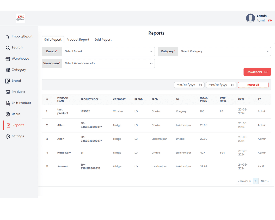Image resolution: width=275 pixels, height=220 pixels.
Task: Click the DATE column header
Action: [x=241, y=100]
